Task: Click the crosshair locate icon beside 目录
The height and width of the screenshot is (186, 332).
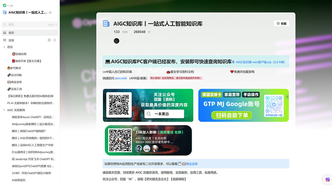Action: coord(49,40)
